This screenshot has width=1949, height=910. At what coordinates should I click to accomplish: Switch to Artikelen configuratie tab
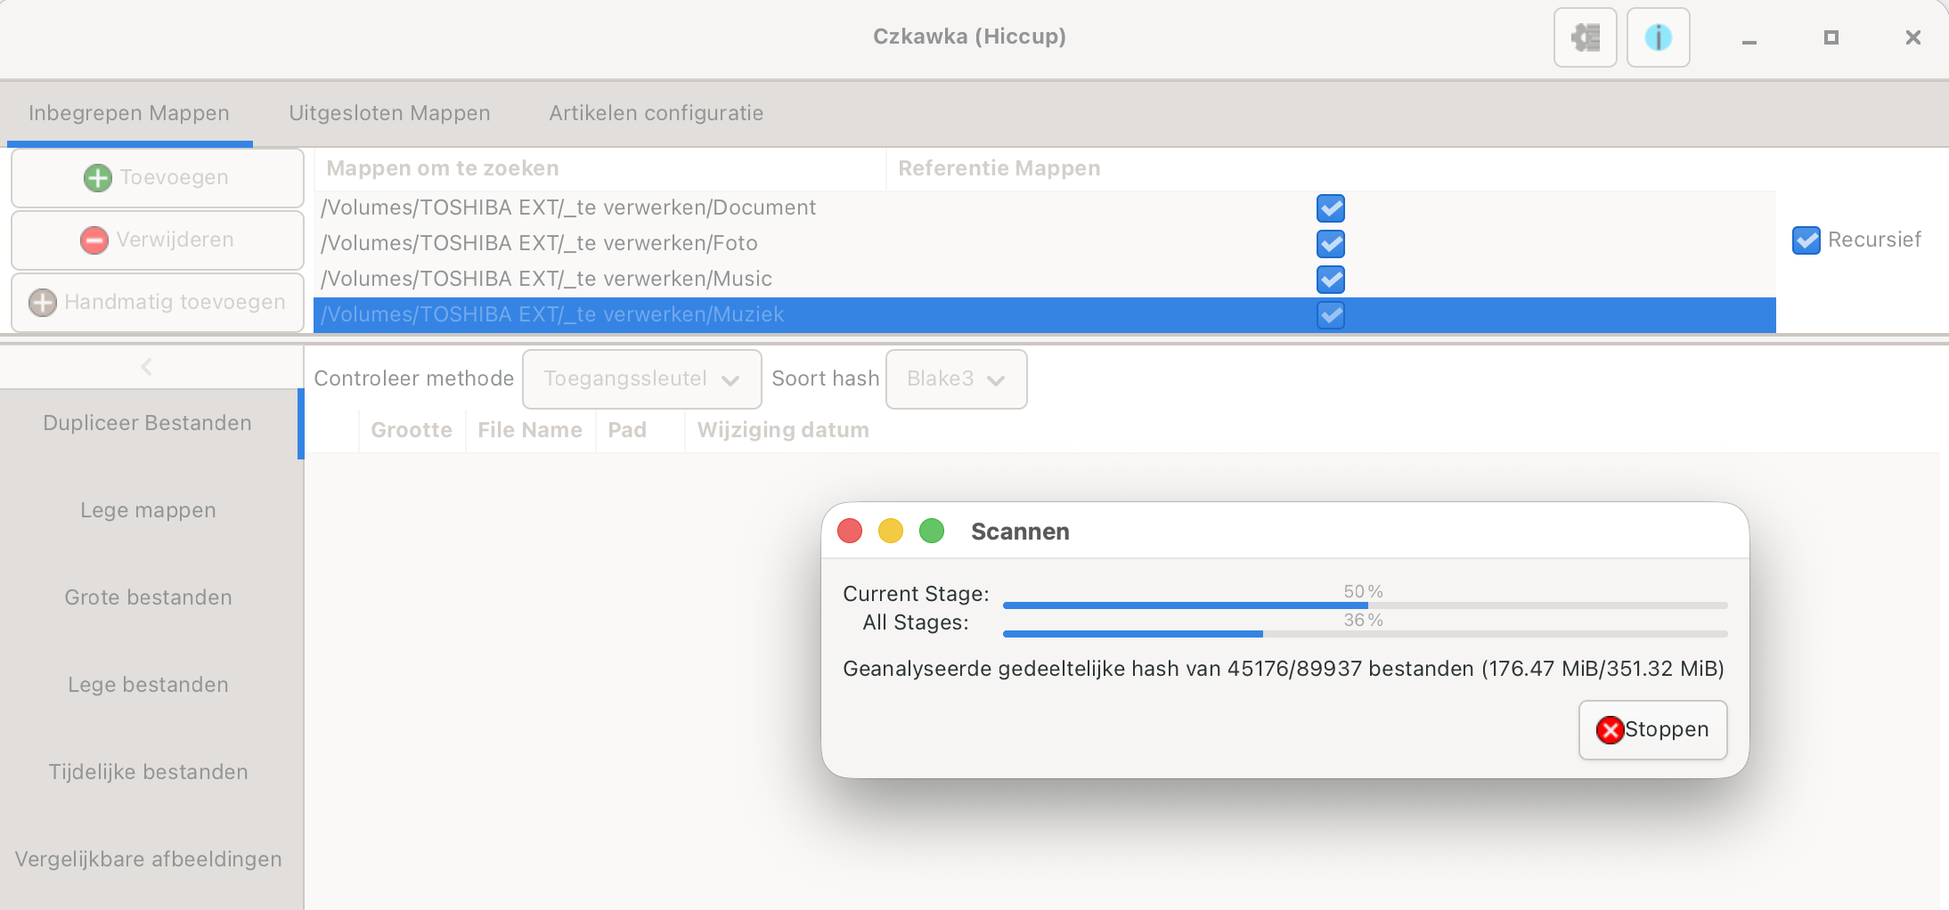(656, 113)
